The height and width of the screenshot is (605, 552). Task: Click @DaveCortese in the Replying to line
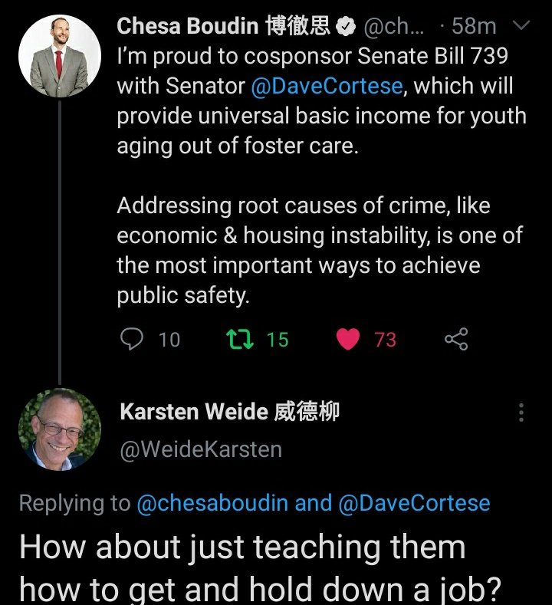(414, 503)
